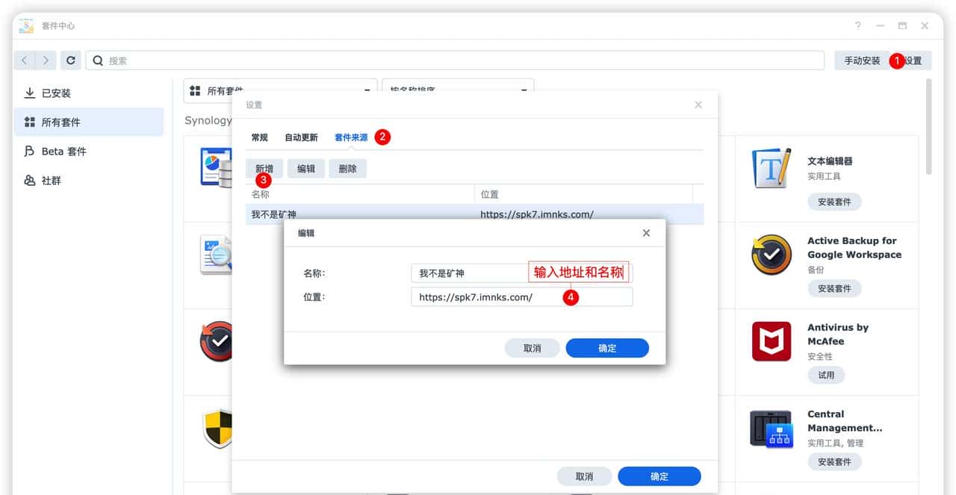This screenshot has height=495, width=956.
Task: Switch to the 常规 tab
Action: (x=258, y=137)
